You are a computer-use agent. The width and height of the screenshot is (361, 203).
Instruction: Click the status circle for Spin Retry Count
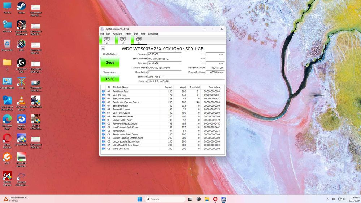[x=103, y=113]
